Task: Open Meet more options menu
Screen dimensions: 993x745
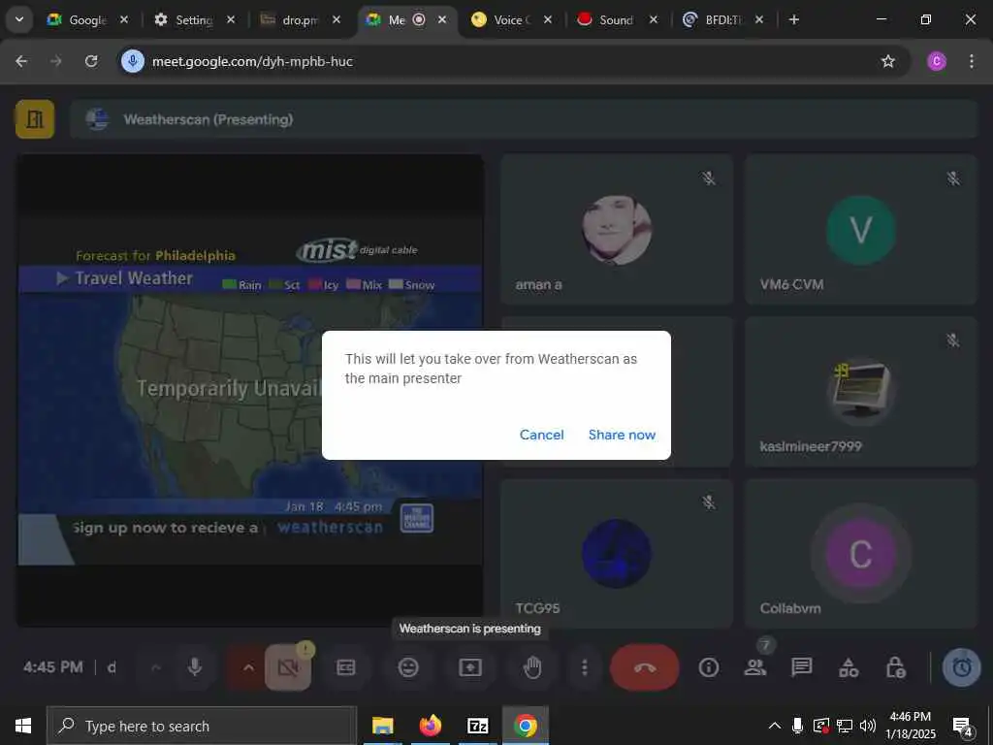Action: pyautogui.click(x=584, y=667)
